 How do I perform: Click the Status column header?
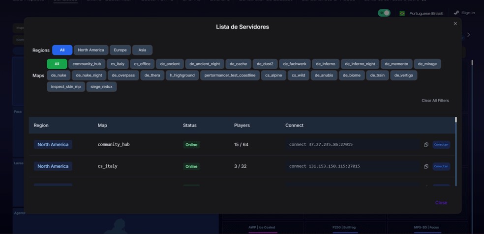[189, 125]
